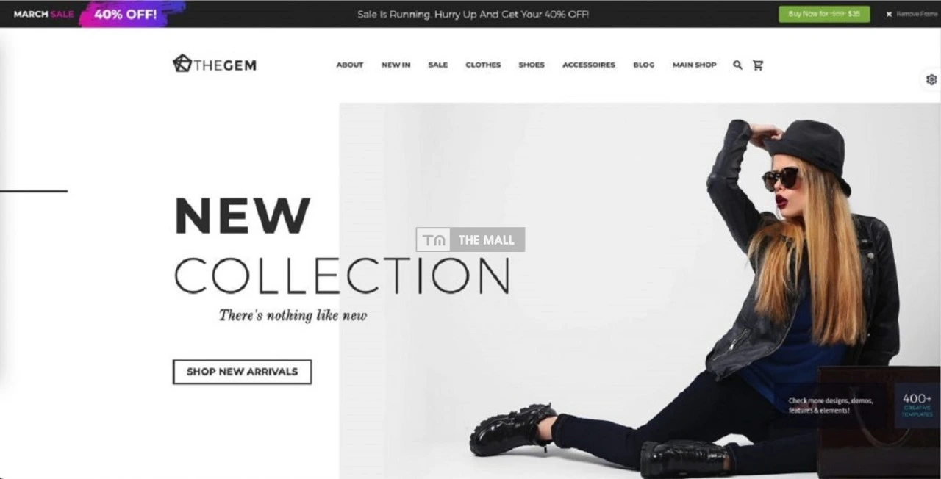Screen dimensions: 941x479
Task: Go to Main Shop
Action: click(x=694, y=65)
